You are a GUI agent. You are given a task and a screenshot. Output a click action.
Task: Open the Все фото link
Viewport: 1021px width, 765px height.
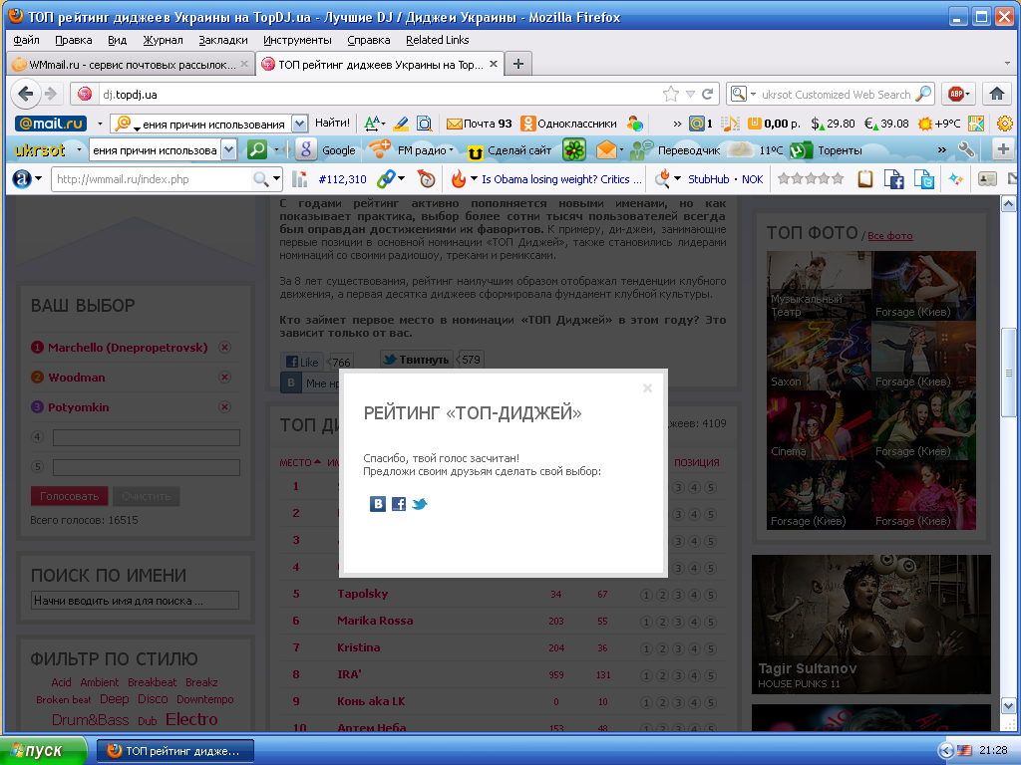click(890, 235)
